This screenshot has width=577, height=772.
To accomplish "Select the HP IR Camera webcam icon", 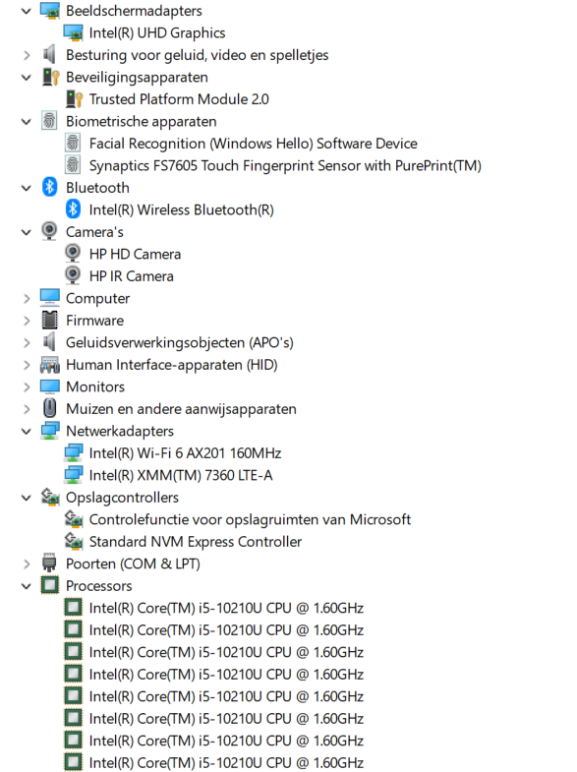I will point(73,275).
